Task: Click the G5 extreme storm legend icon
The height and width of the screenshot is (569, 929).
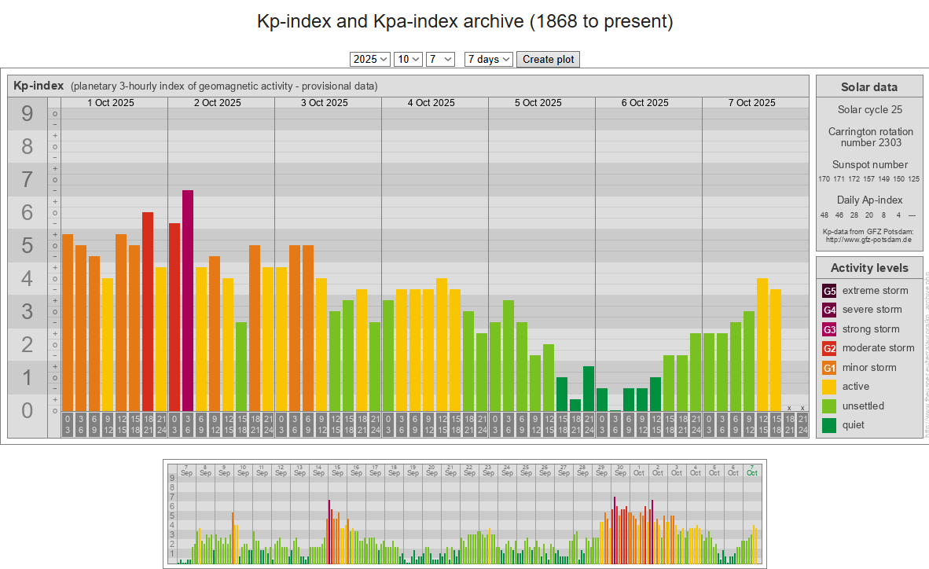Action: 829,291
